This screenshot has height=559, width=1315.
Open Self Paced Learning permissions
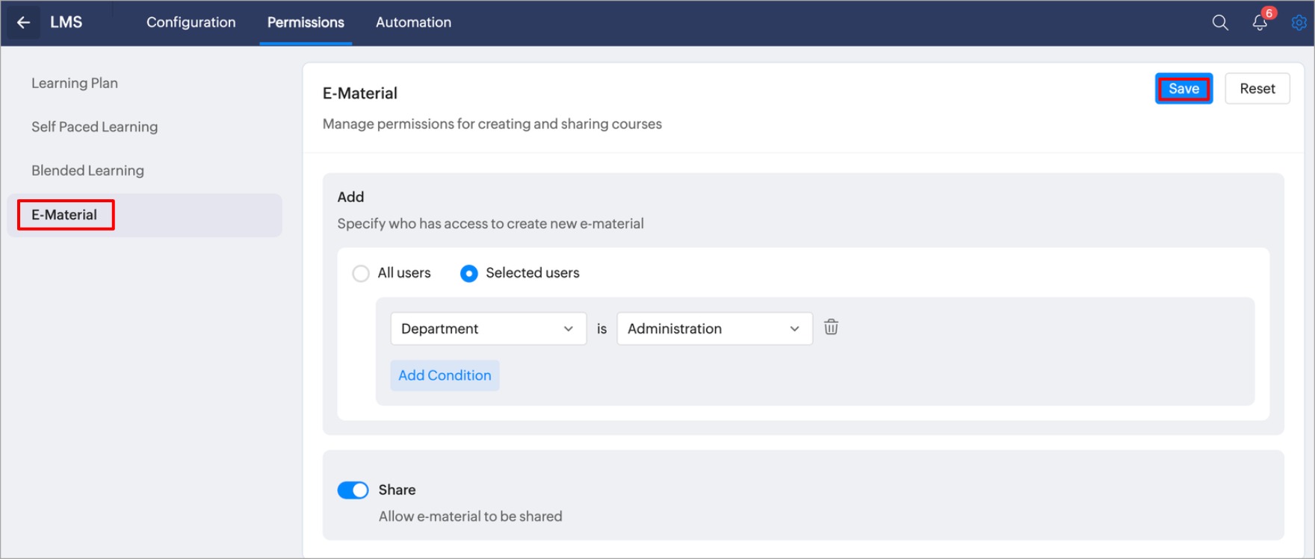(94, 127)
